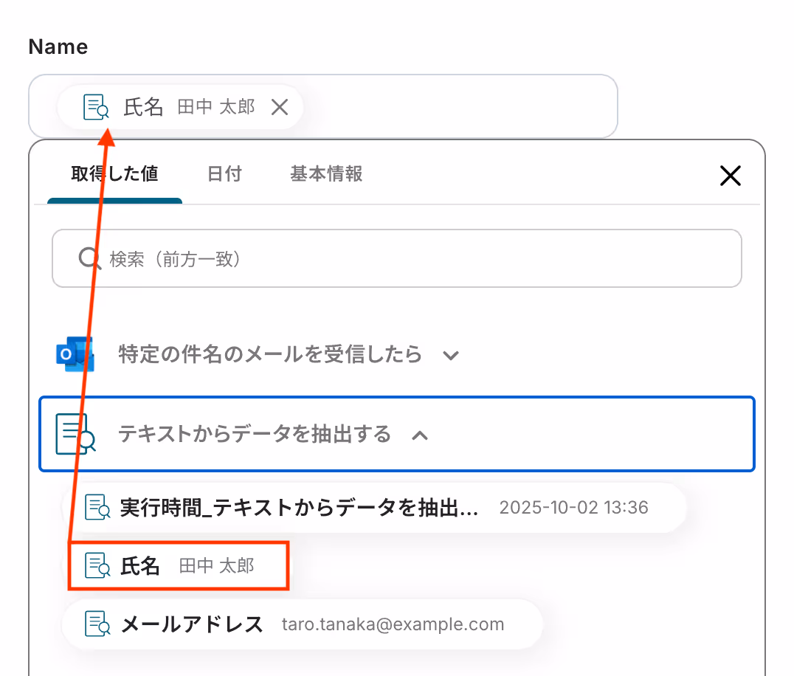Select the 氏名 田中 太郎 value in list

point(179,565)
